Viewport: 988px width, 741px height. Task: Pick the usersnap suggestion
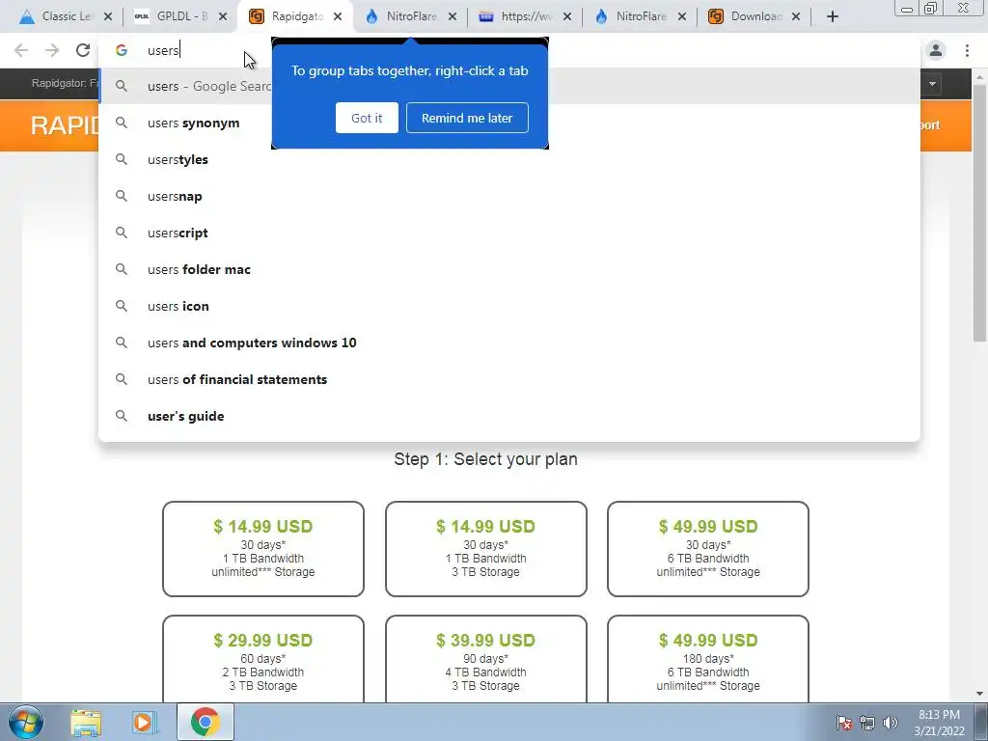coord(509,196)
